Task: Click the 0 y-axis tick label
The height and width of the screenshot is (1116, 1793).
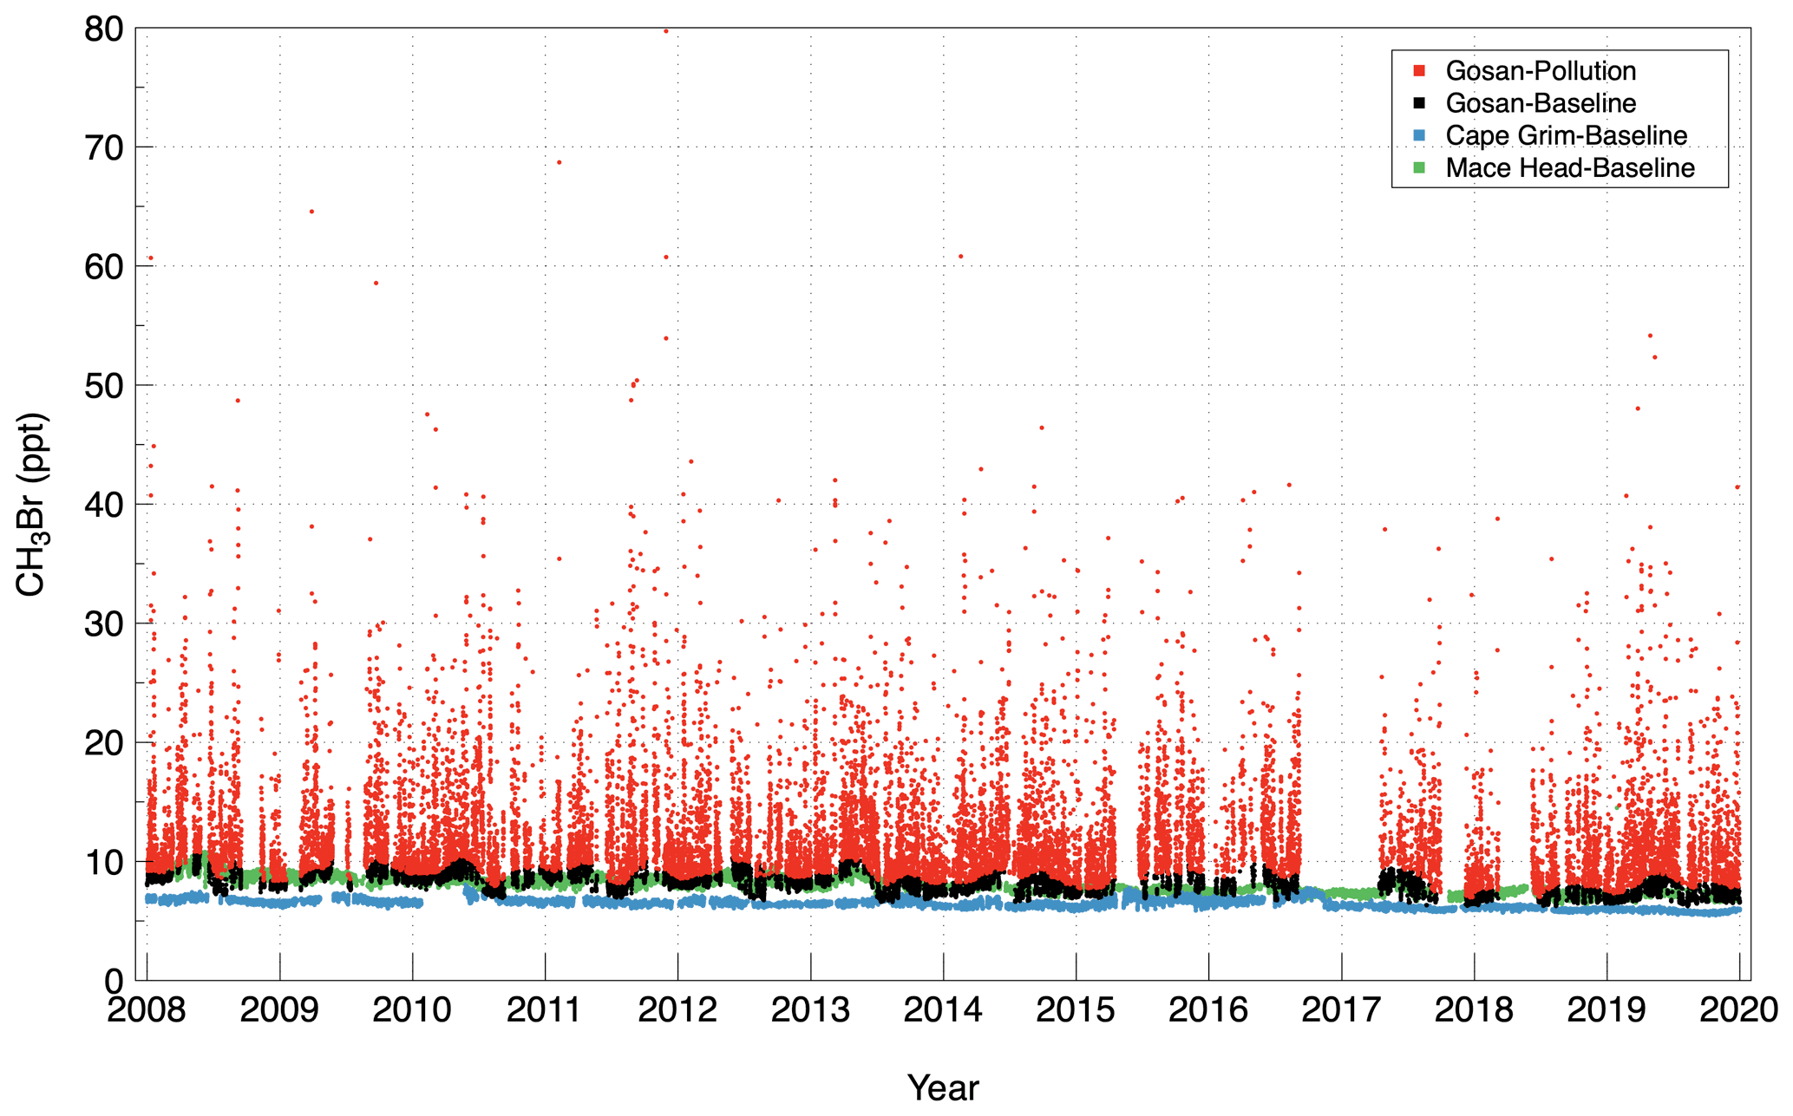Action: coord(114,981)
